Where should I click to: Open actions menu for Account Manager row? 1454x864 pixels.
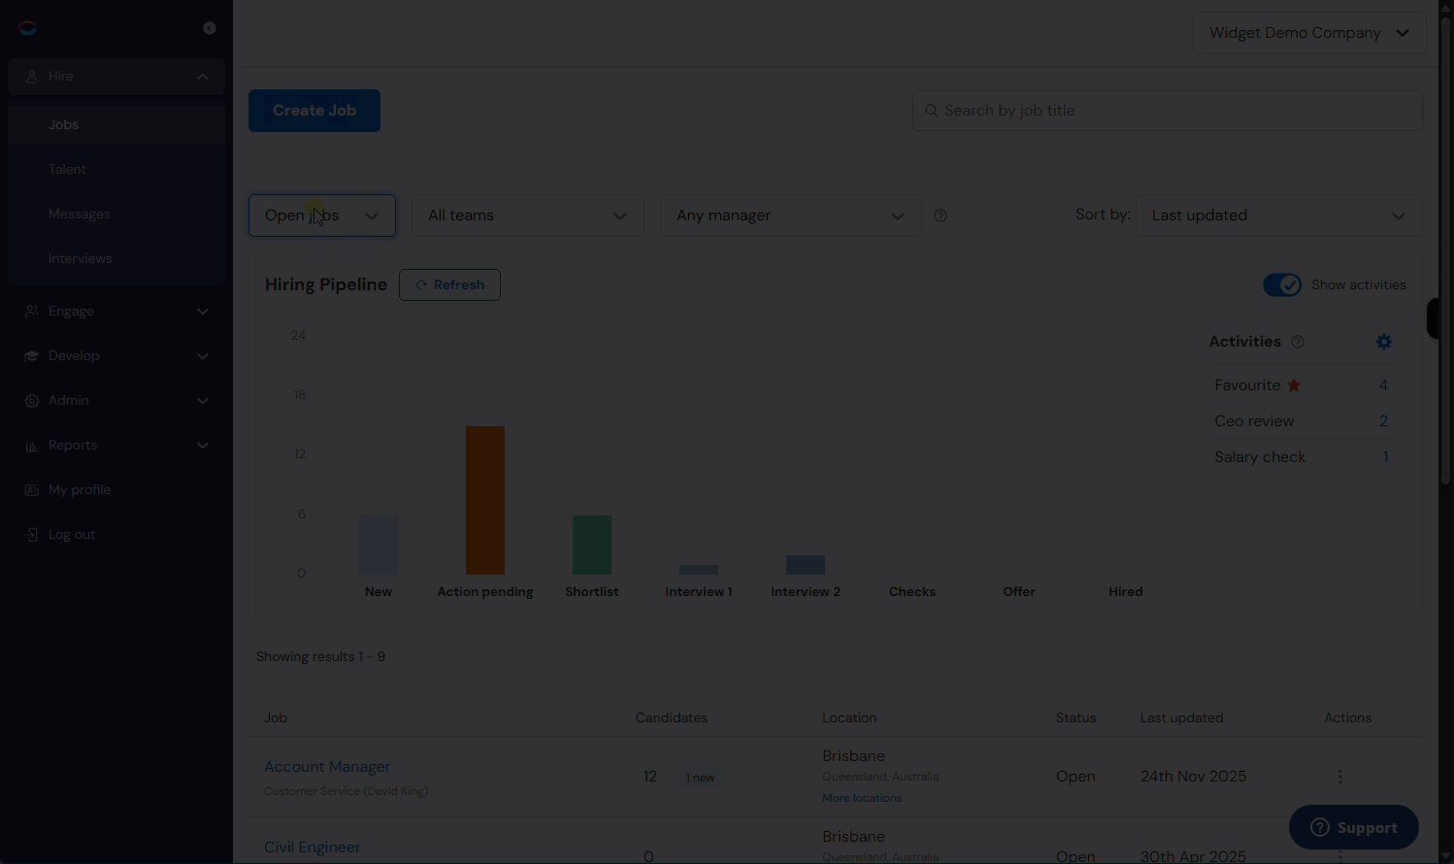(x=1340, y=777)
